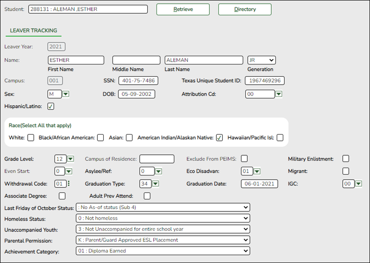This screenshot has width=370, height=263.
Task: Click the Last Name field ALEMAN
Action: pos(204,60)
